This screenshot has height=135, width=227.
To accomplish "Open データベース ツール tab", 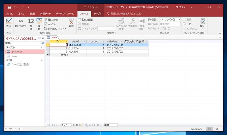I will click(65, 14).
